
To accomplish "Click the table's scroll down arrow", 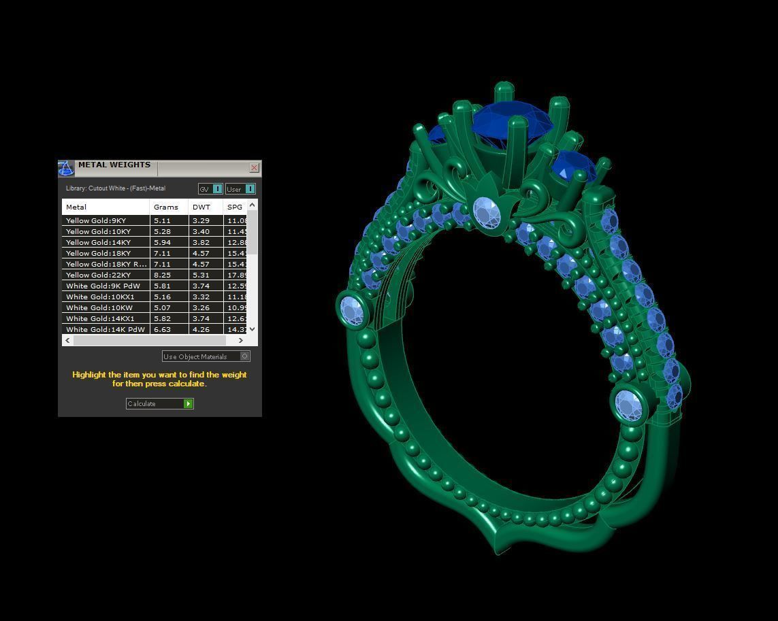I will 252,329.
